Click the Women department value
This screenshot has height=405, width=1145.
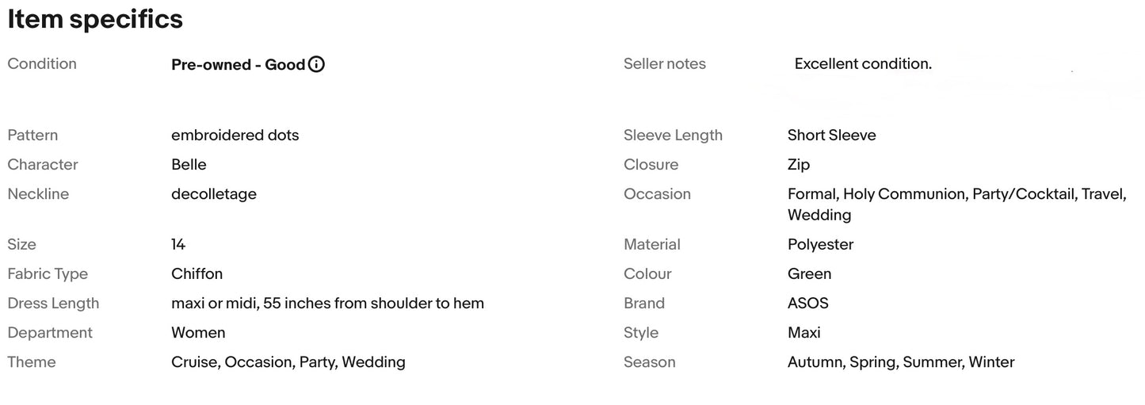click(198, 332)
